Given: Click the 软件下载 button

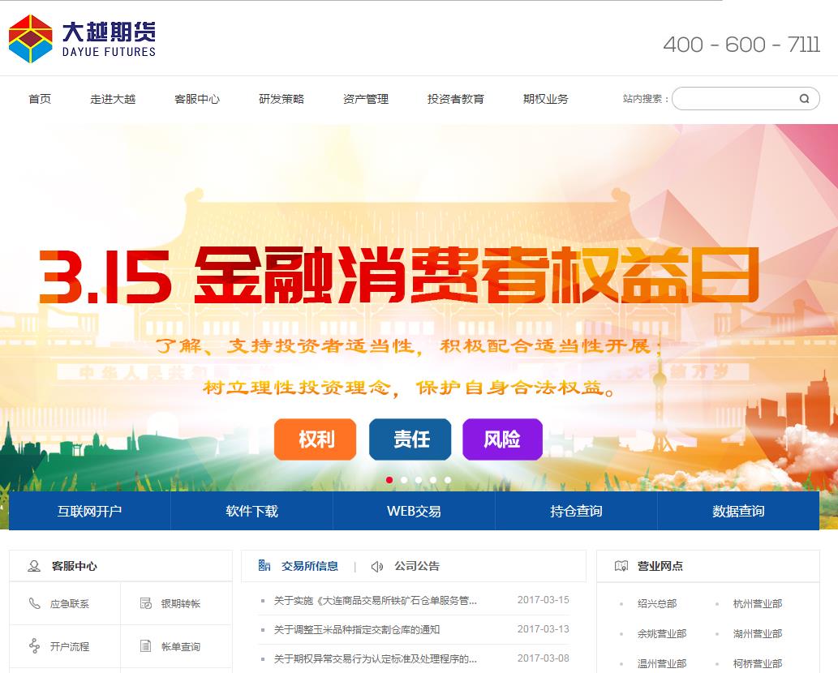Looking at the screenshot, I should [x=251, y=511].
